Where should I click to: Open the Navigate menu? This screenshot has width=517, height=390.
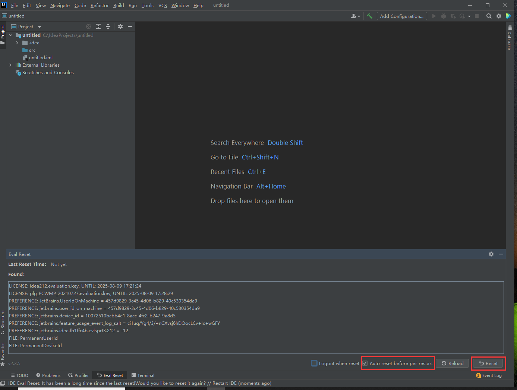(60, 5)
